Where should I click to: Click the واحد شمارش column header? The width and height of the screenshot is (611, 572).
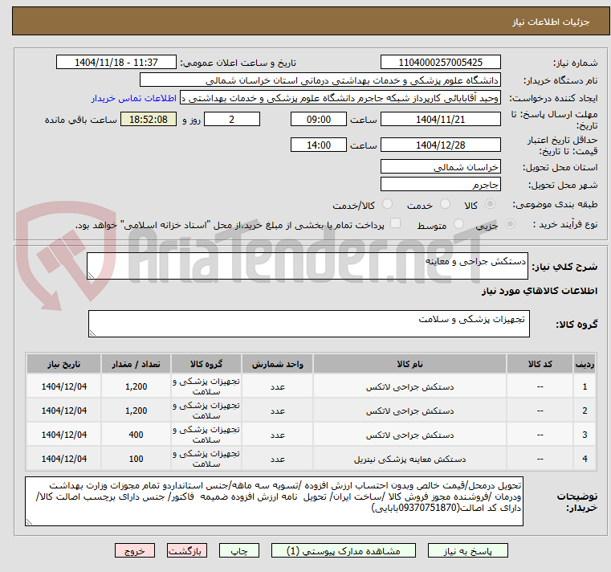click(277, 364)
